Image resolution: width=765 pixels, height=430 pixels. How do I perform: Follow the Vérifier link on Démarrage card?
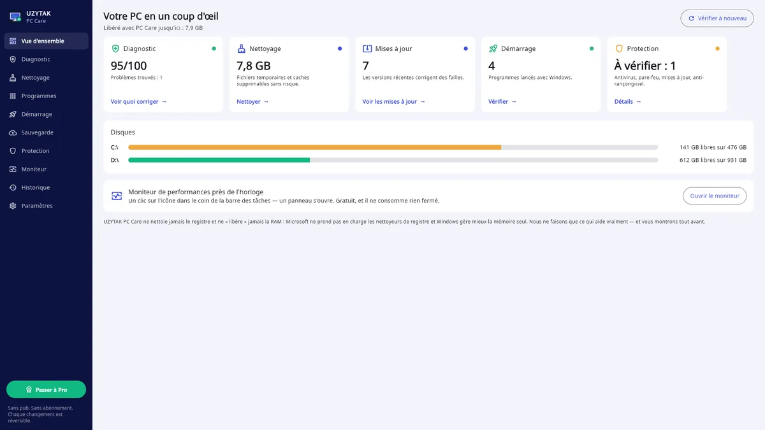[502, 101]
